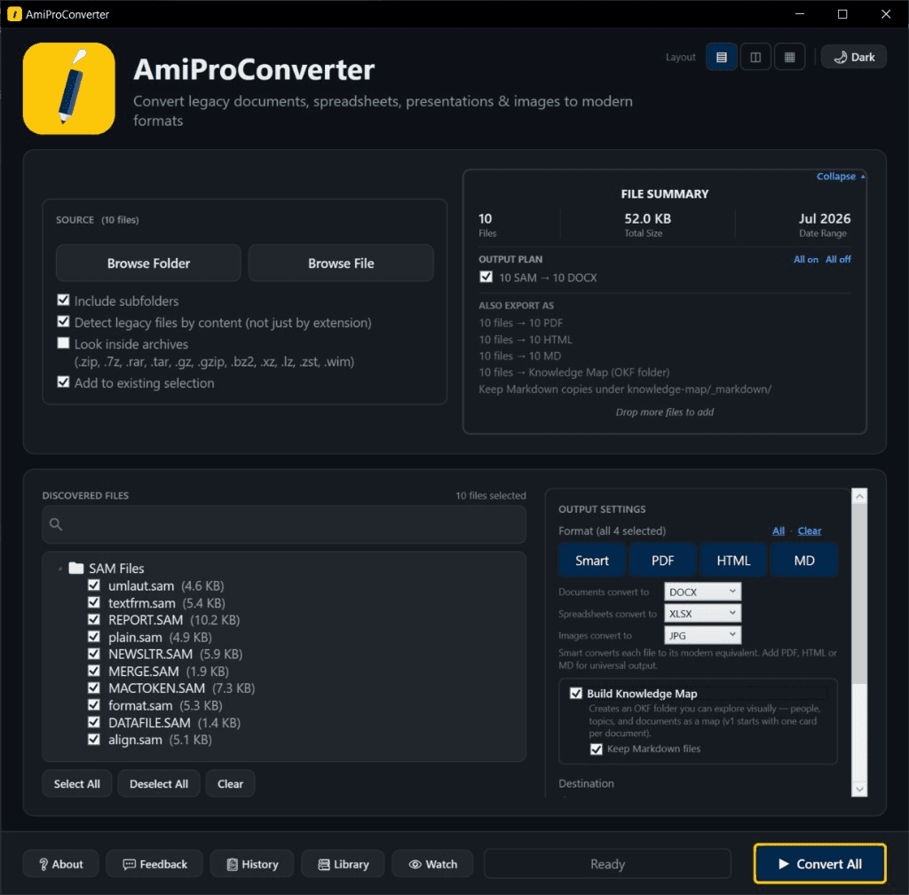Click the 10 files to 10 MD export line

click(519, 356)
